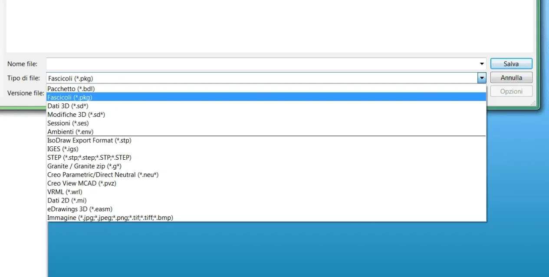Select the STEP export format
The height and width of the screenshot is (277, 549).
click(x=89, y=157)
